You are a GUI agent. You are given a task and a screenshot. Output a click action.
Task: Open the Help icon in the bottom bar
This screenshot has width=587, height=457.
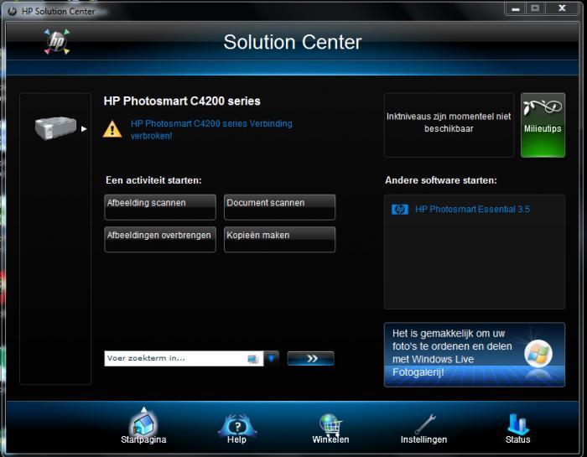tap(237, 426)
